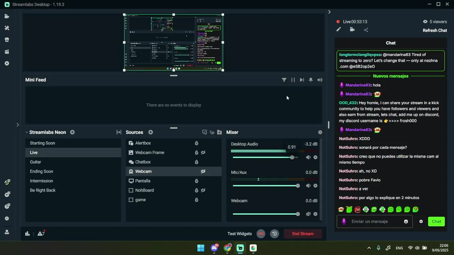
Task: Add a new source with the plus icon
Action: 151,132
